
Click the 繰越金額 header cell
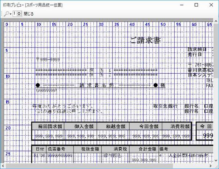[113, 126]
